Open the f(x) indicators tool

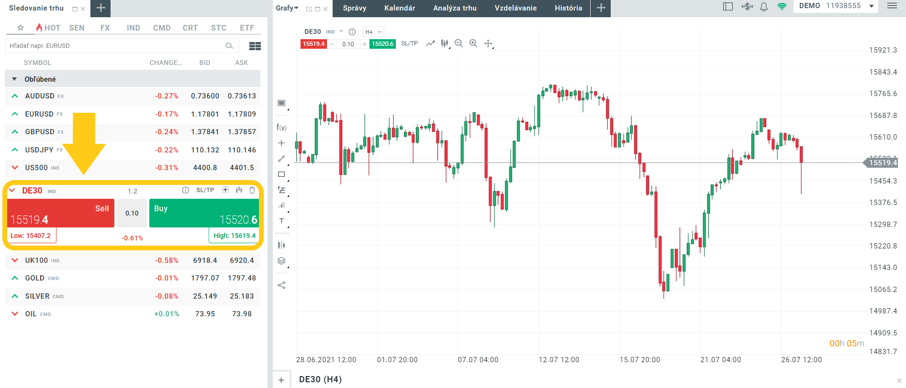(281, 128)
